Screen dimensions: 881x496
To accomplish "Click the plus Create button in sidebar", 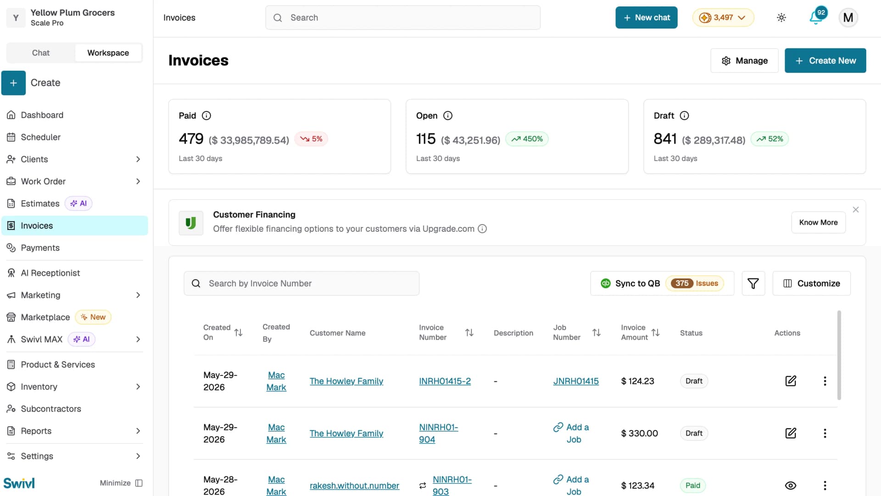I will coord(13,83).
